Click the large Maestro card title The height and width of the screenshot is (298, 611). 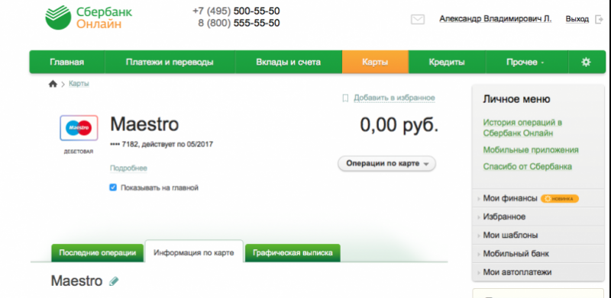coord(144,124)
